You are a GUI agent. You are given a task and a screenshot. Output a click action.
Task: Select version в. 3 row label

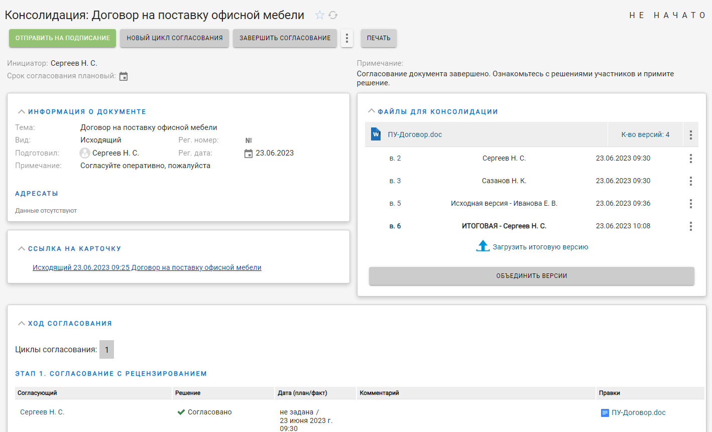point(395,181)
